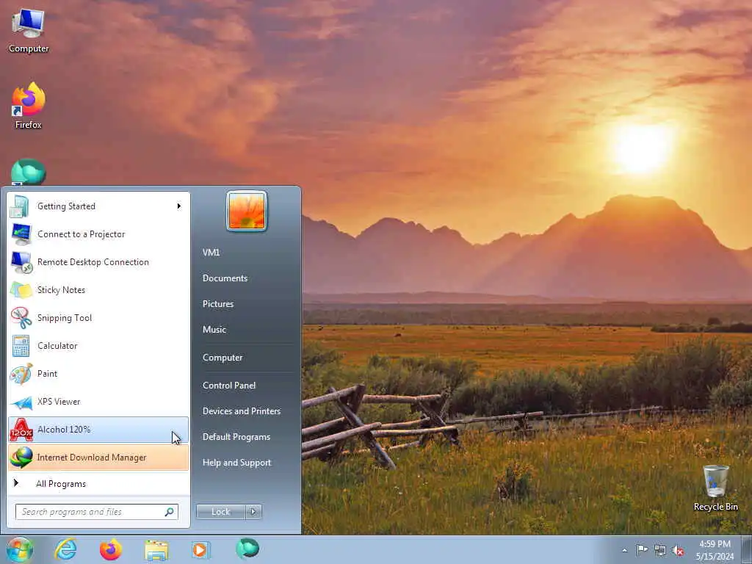Click user account flower picture

pos(247,211)
